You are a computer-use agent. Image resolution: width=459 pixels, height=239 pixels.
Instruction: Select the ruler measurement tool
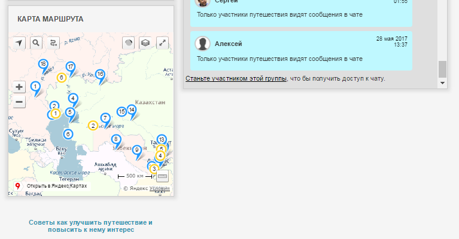[x=163, y=176]
